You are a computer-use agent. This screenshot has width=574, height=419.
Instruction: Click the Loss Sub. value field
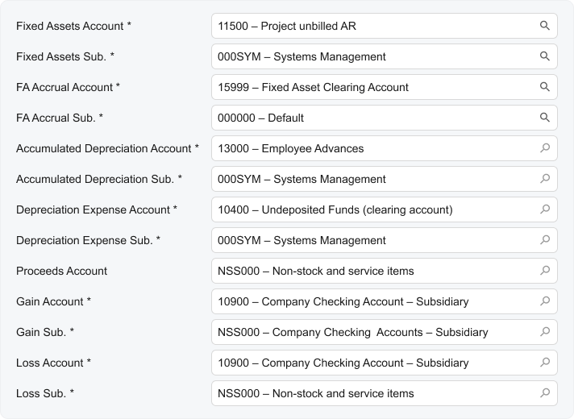click(371, 393)
